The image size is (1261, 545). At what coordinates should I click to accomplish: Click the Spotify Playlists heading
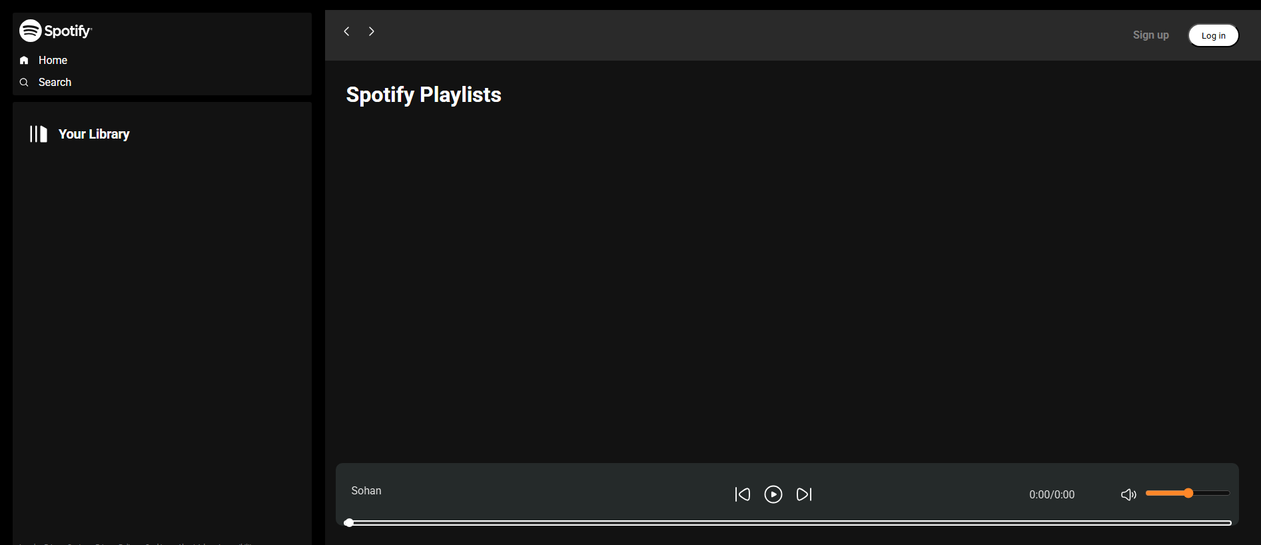point(424,95)
